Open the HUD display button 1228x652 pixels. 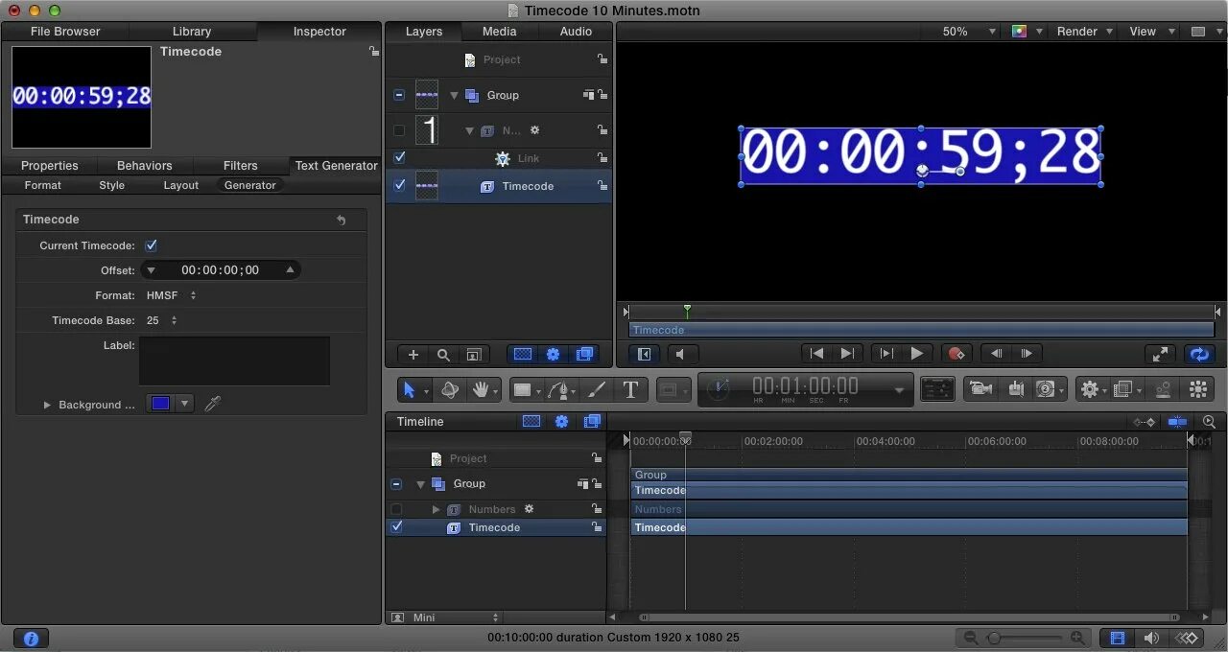pos(937,388)
